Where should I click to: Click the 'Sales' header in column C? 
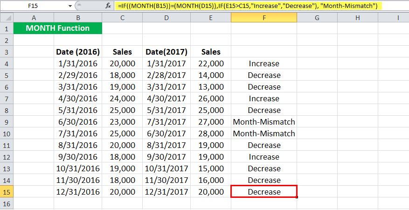(122, 52)
